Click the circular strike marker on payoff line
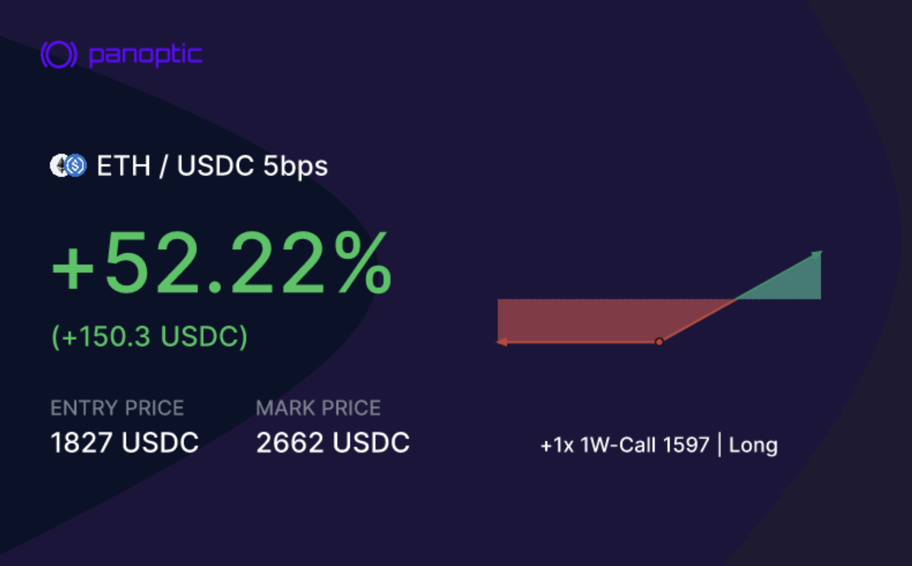Viewport: 912px width, 566px height. click(x=659, y=342)
